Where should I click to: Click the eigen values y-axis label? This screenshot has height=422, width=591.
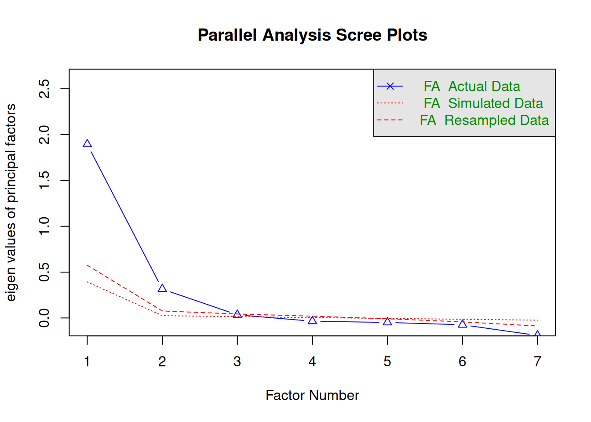click(11, 203)
